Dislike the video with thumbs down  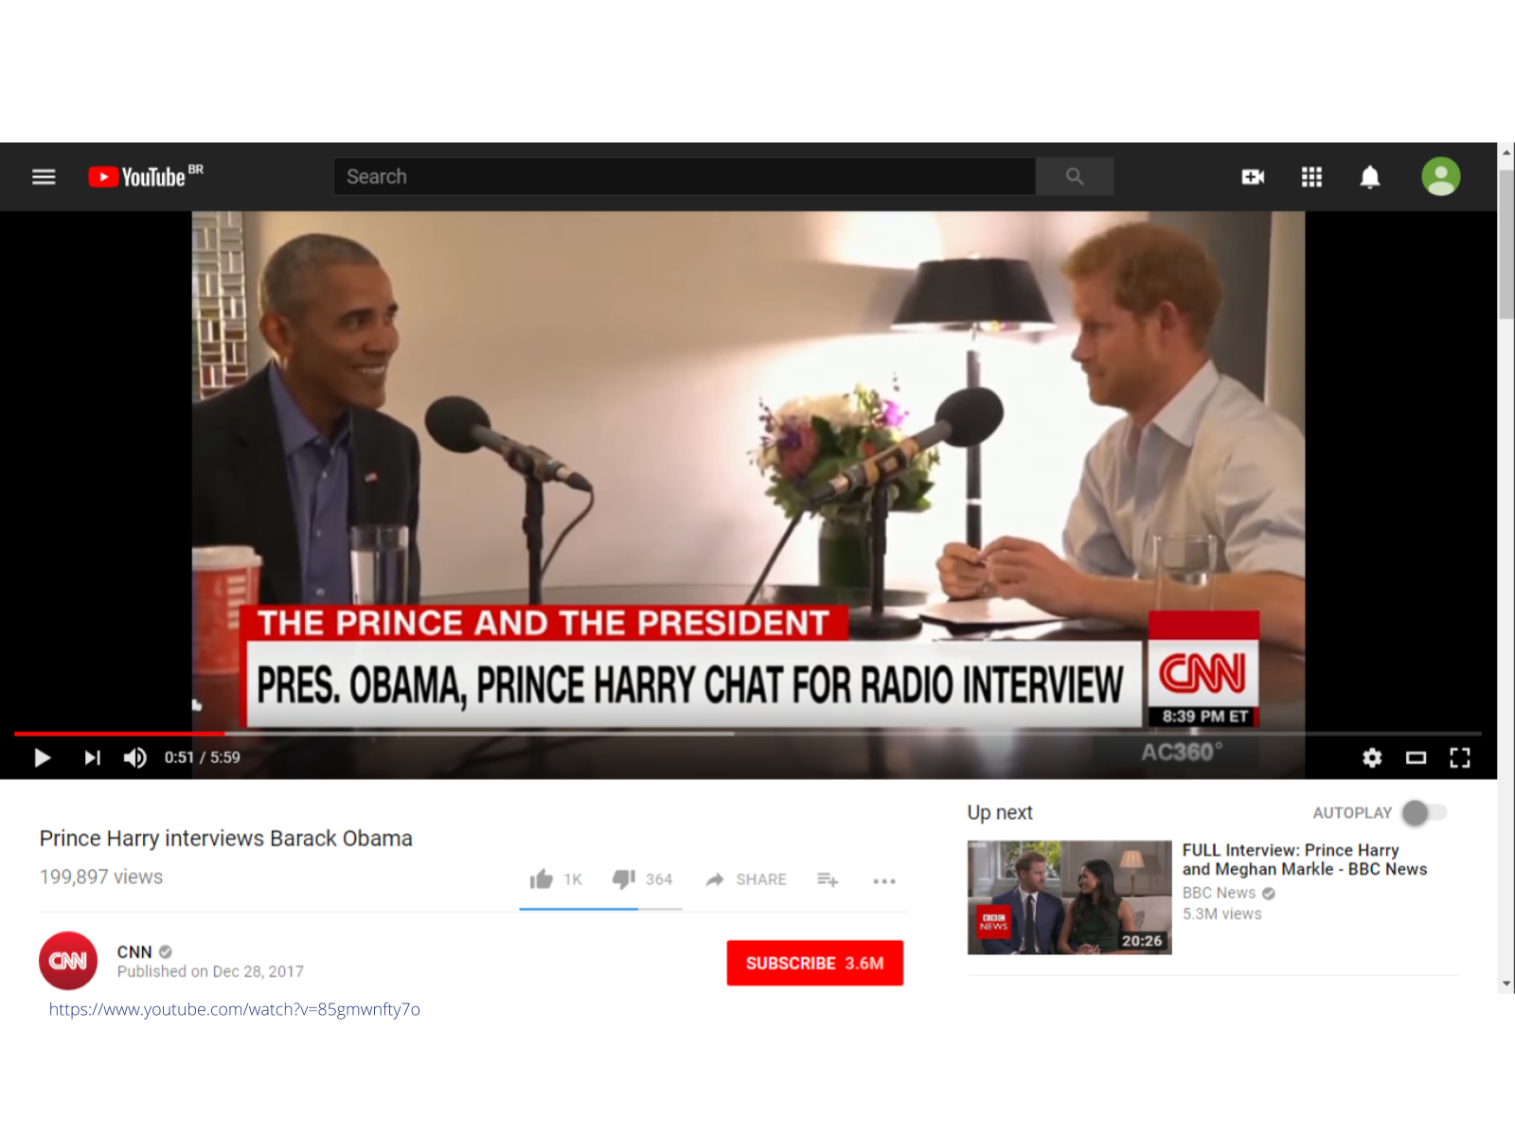(623, 879)
